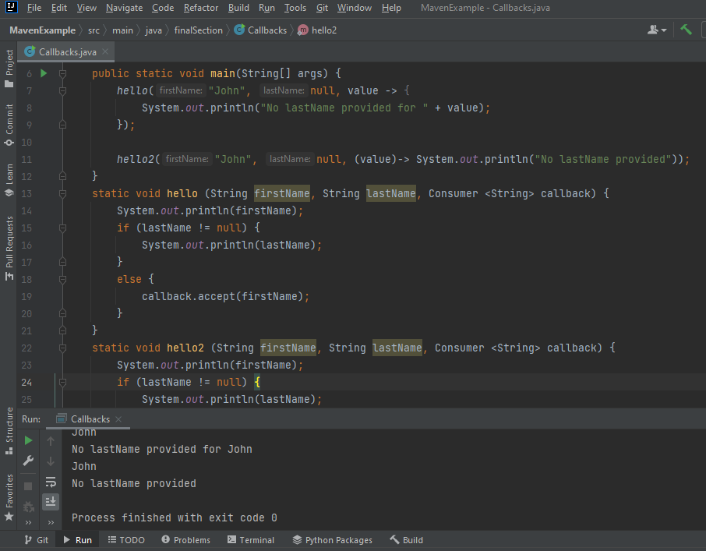The width and height of the screenshot is (706, 551).
Task: Click the IntelliJ IDEA logo icon
Action: (11, 8)
